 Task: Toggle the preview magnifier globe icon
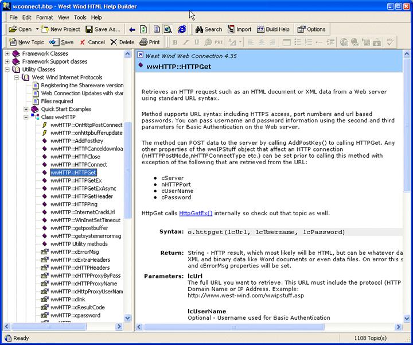click(x=167, y=29)
